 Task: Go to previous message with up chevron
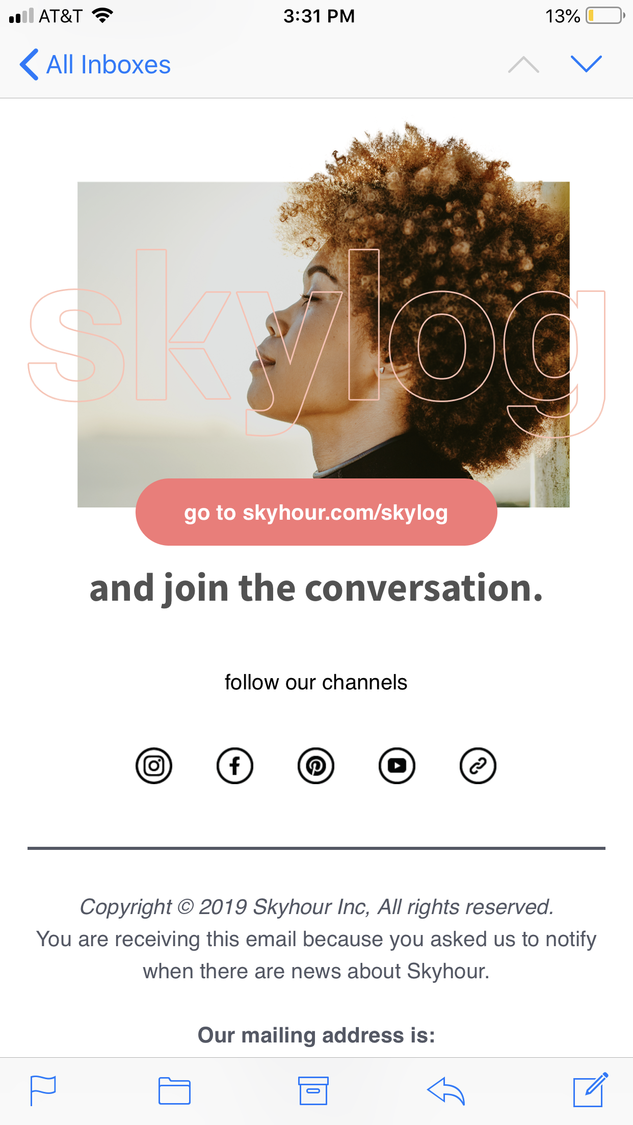523,64
